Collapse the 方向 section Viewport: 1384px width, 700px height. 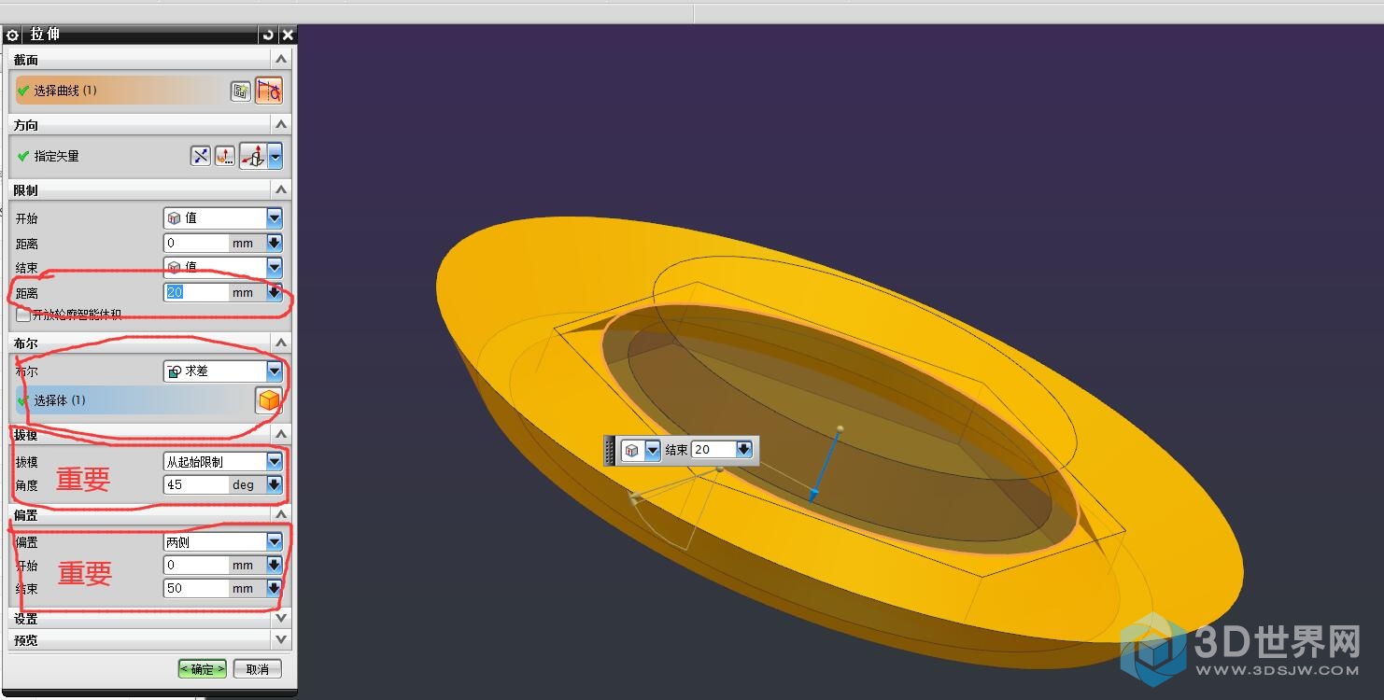(281, 124)
